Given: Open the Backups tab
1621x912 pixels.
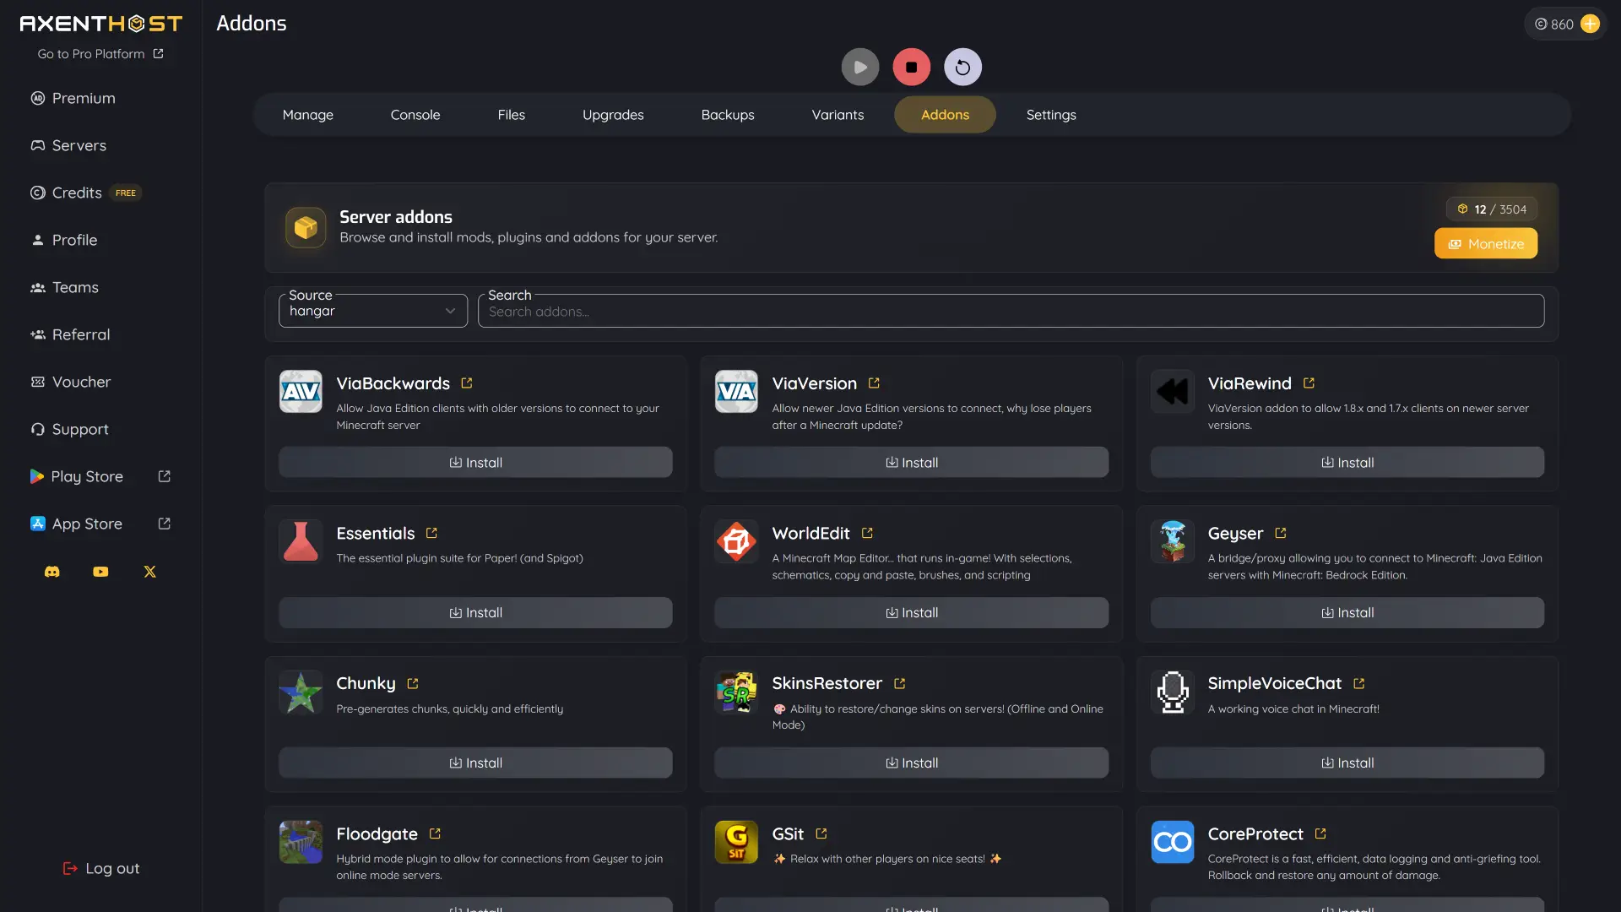Looking at the screenshot, I should [728, 115].
